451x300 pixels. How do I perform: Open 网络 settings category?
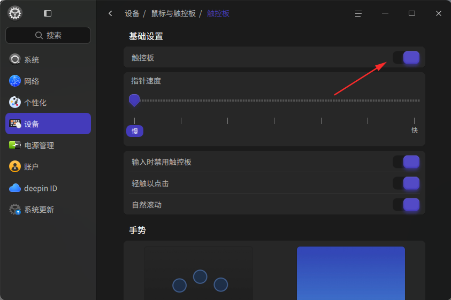click(48, 81)
